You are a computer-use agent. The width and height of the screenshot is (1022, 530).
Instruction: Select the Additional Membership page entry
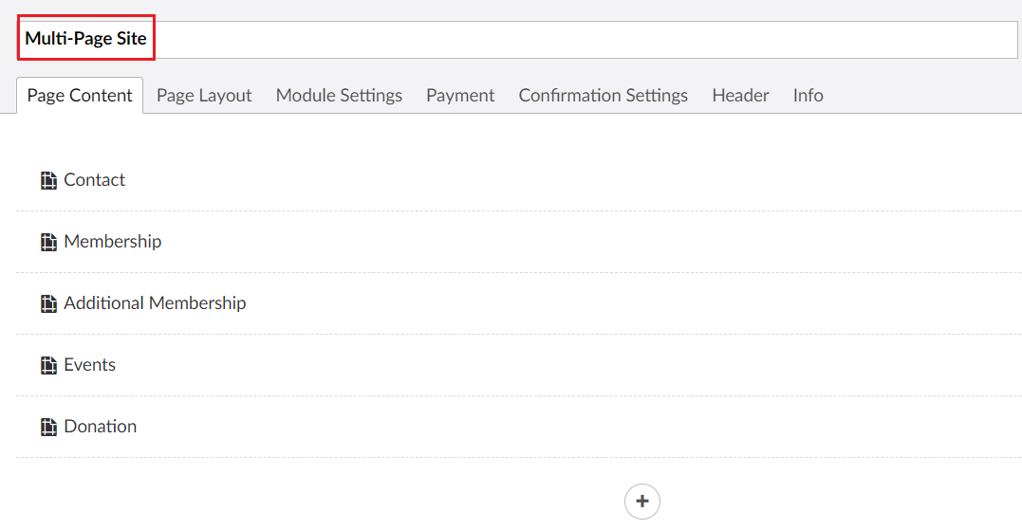(155, 303)
